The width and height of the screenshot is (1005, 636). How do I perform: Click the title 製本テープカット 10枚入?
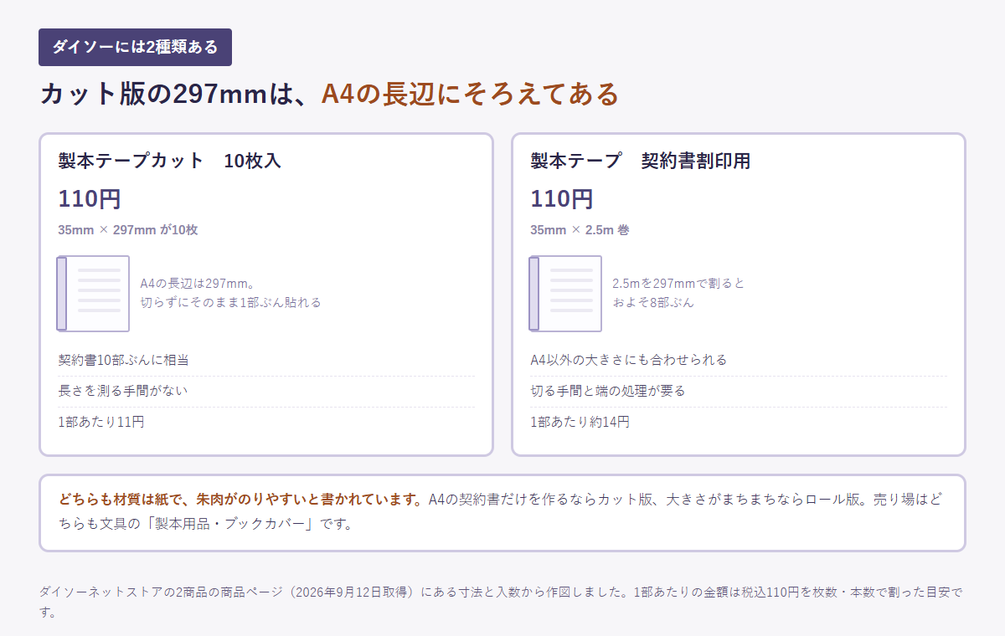point(170,161)
